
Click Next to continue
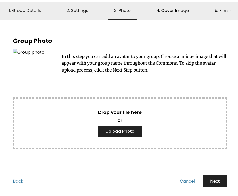[x=215, y=181]
